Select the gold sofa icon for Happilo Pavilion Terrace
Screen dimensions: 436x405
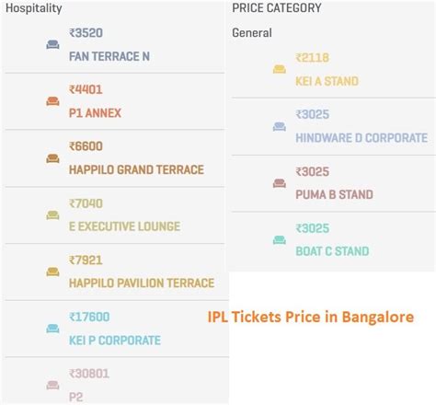pyautogui.click(x=52, y=272)
